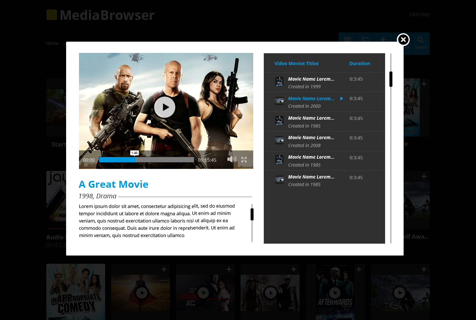
Task: Click the 01:15:45 total time label
Action: pos(207,160)
